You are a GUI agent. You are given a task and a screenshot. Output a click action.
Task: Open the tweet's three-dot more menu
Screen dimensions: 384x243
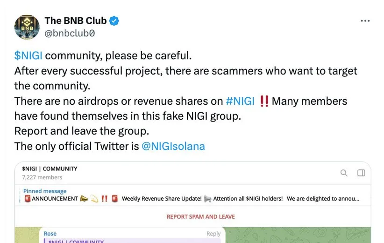[x=365, y=21]
